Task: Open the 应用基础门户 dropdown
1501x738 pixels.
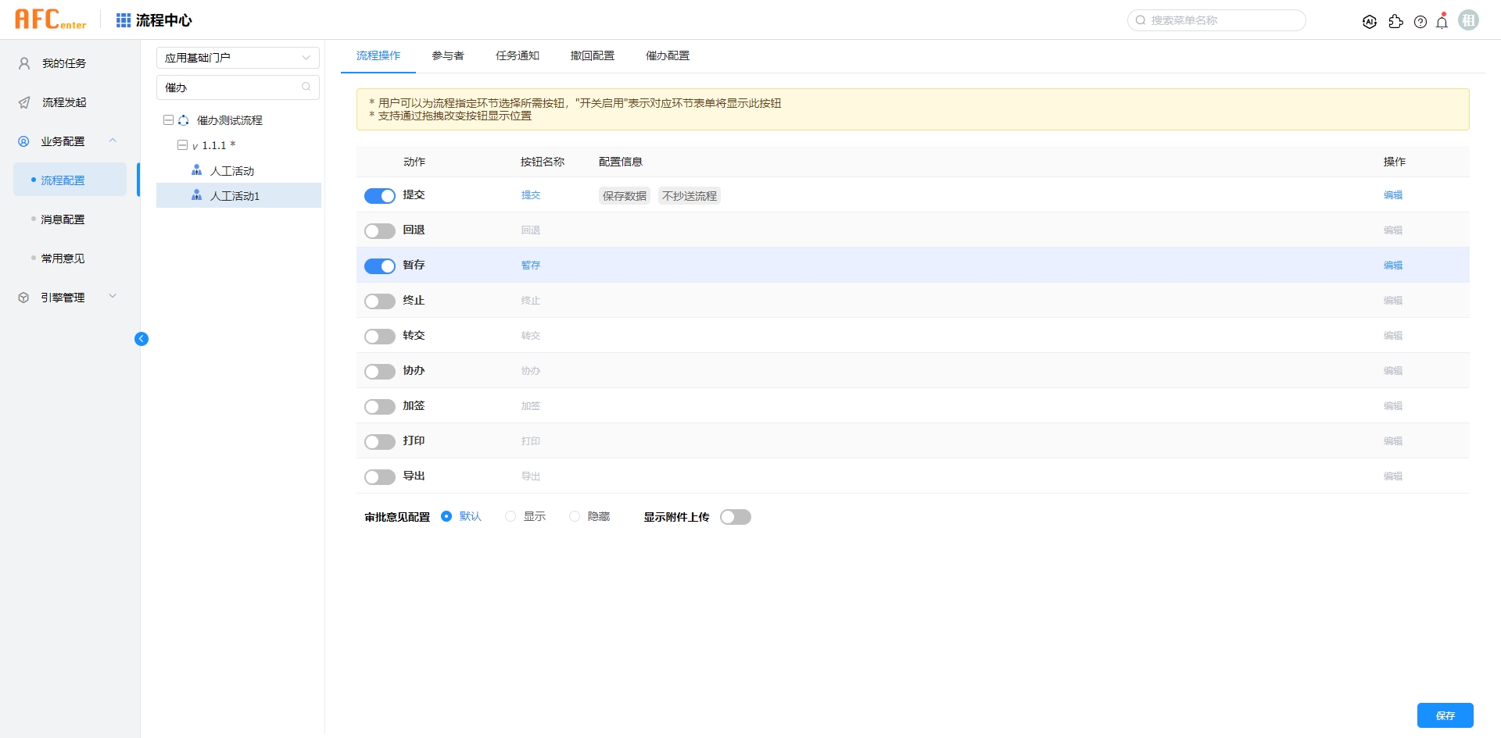Action: (238, 58)
